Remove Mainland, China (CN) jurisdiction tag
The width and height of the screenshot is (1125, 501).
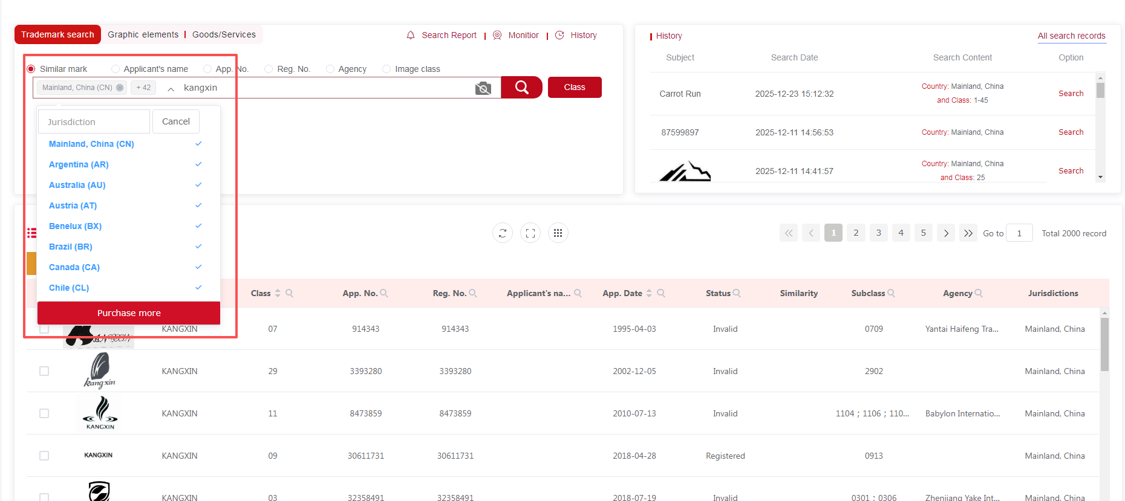pyautogui.click(x=120, y=88)
